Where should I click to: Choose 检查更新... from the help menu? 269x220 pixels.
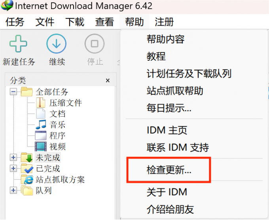pos(169,170)
